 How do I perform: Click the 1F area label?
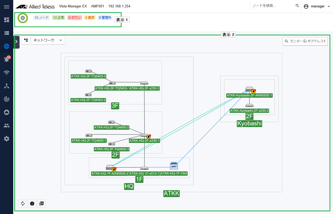[139, 180]
